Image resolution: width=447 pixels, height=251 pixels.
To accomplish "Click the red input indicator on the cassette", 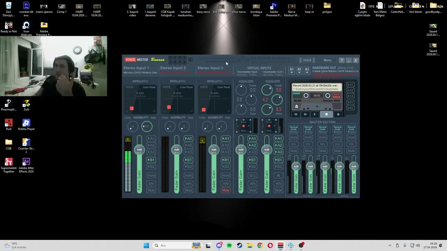I will tap(336, 96).
